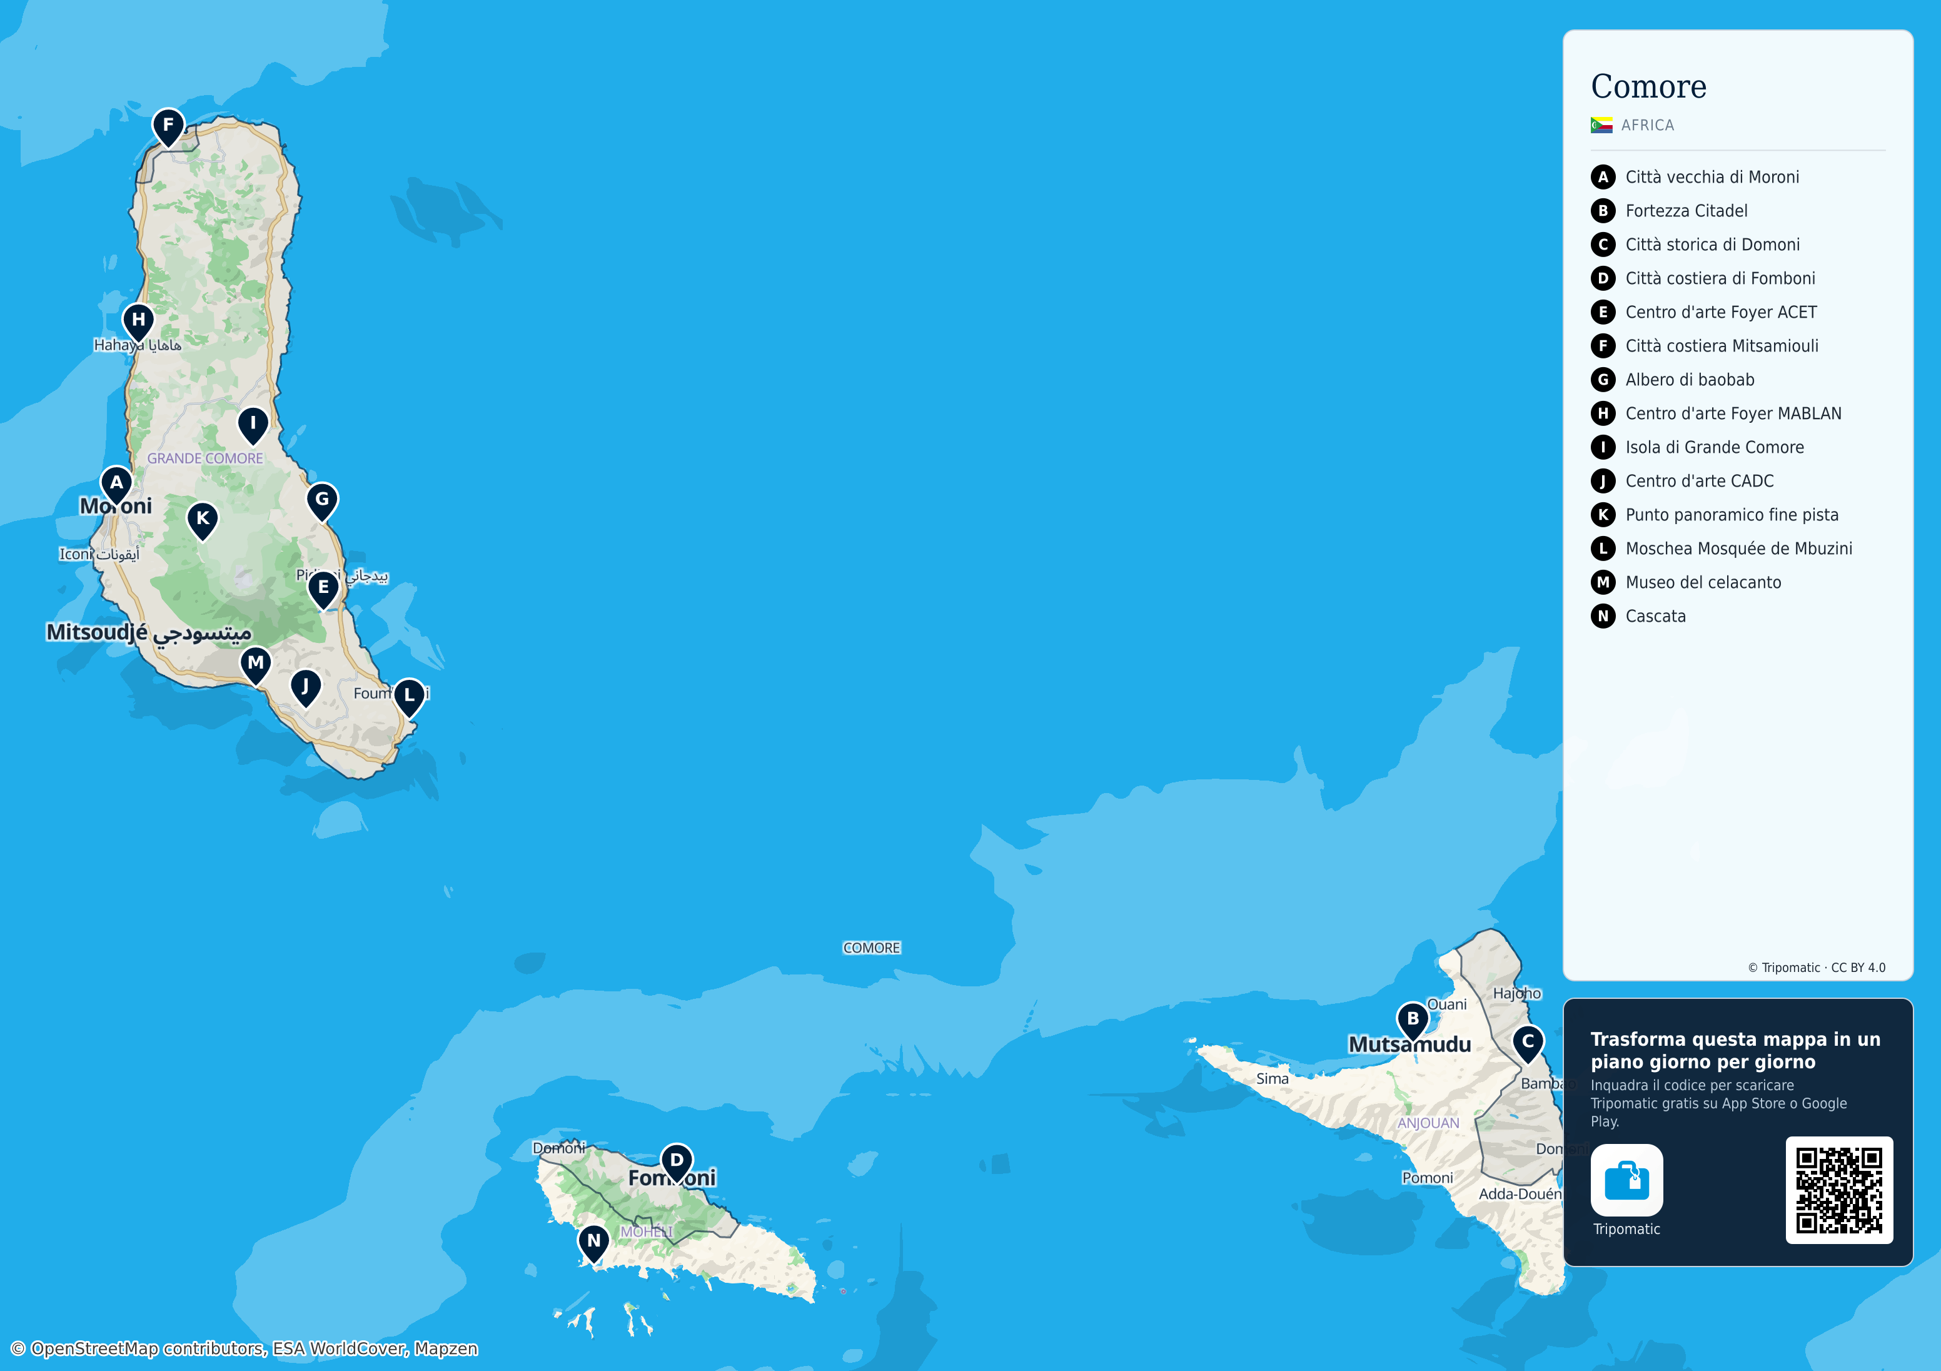Click the 'Adda-Douén' town label
The height and width of the screenshot is (1371, 1941).
click(x=1520, y=1193)
